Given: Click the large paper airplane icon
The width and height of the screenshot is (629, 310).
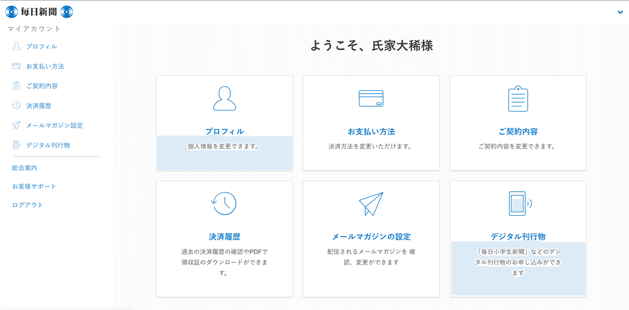Looking at the screenshot, I should tap(371, 204).
